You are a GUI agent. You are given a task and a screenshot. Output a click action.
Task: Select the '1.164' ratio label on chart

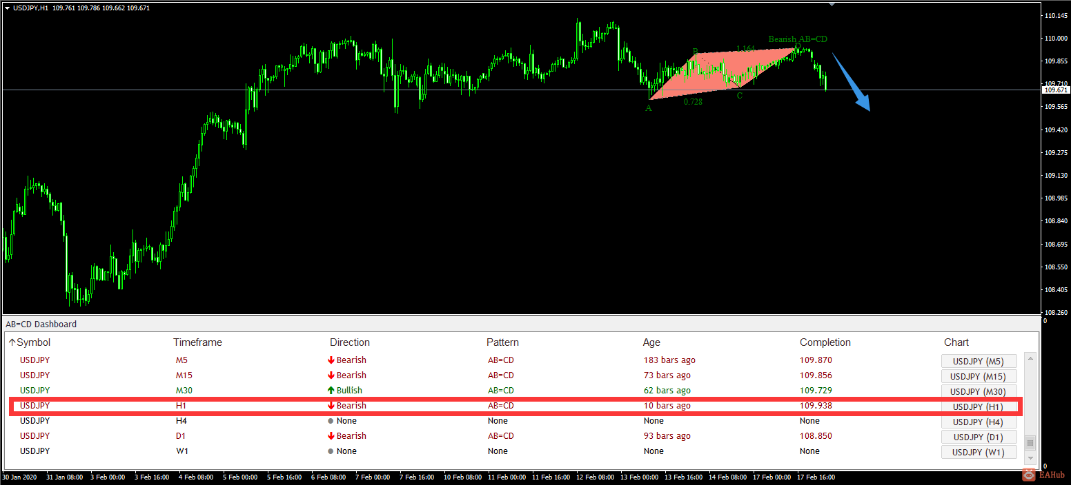(747, 49)
